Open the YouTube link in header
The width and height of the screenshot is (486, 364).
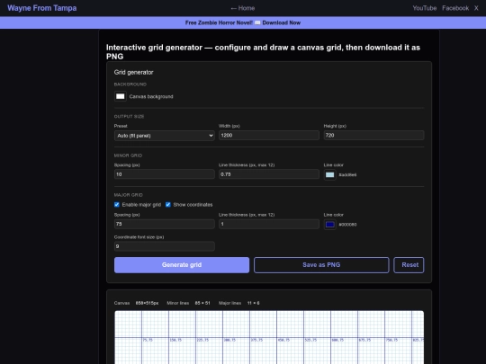[424, 8]
